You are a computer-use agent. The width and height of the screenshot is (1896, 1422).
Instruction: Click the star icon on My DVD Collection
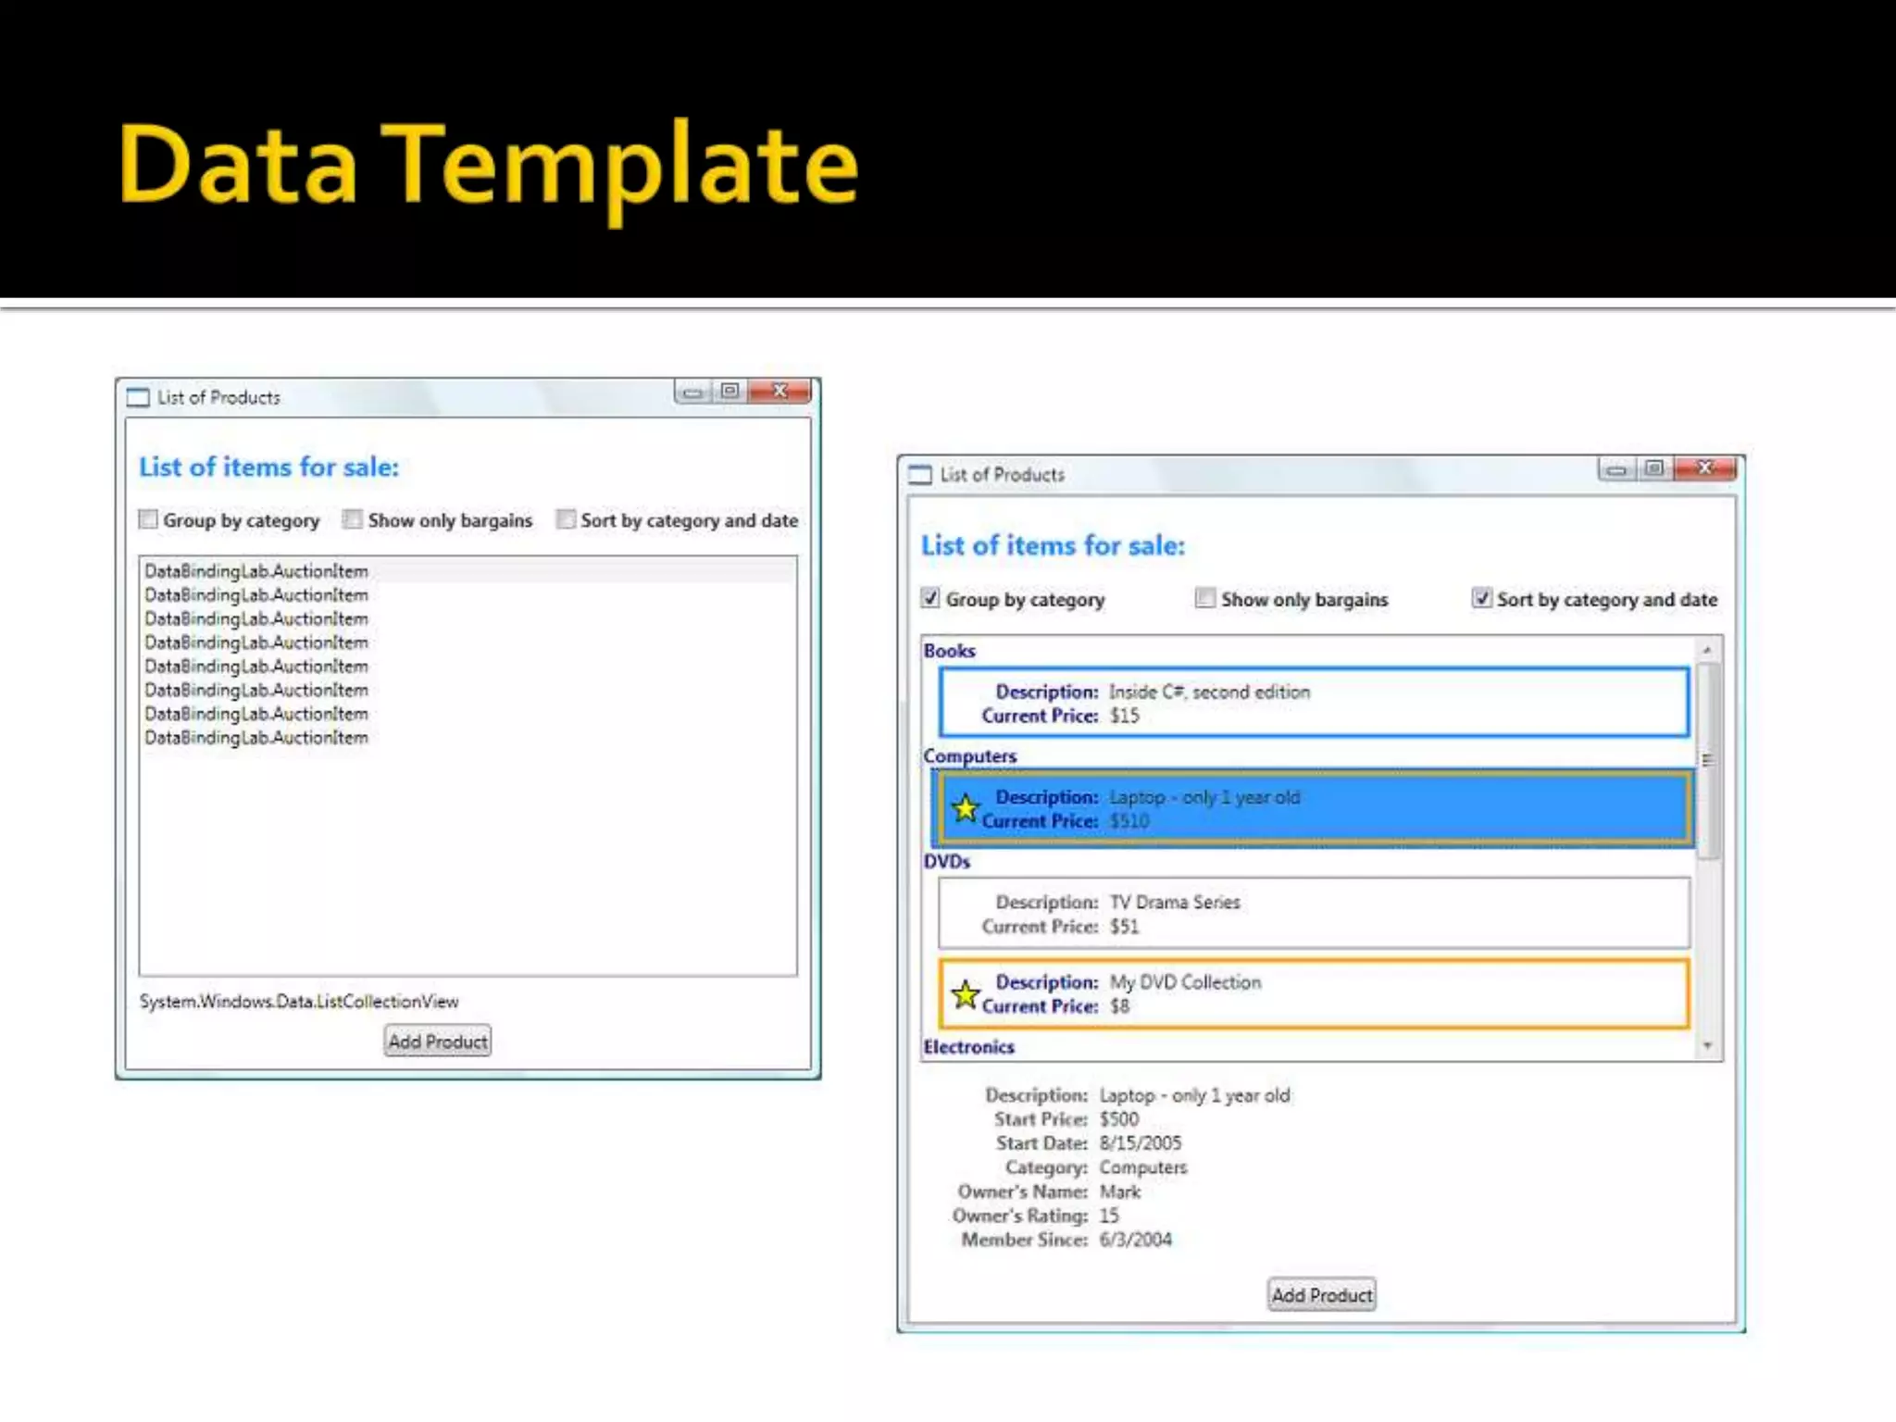(965, 994)
